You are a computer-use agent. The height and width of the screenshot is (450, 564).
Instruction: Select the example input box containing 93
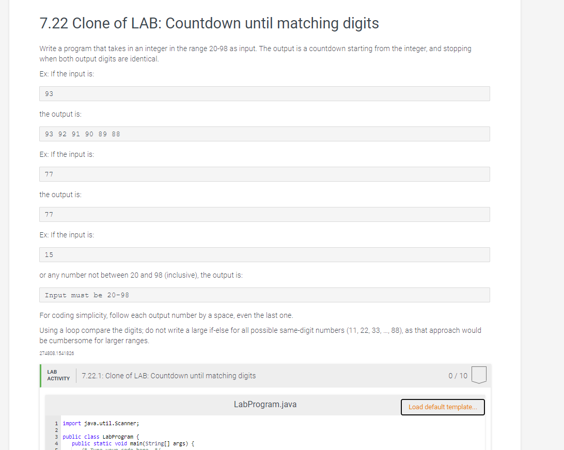(264, 93)
